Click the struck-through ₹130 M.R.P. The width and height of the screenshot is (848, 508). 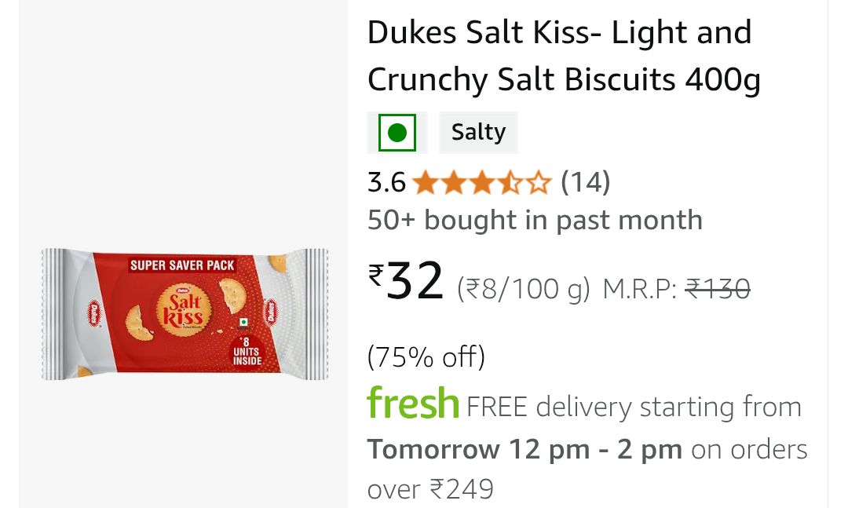[x=718, y=290]
